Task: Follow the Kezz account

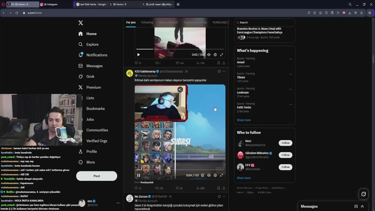Action: pyautogui.click(x=285, y=143)
